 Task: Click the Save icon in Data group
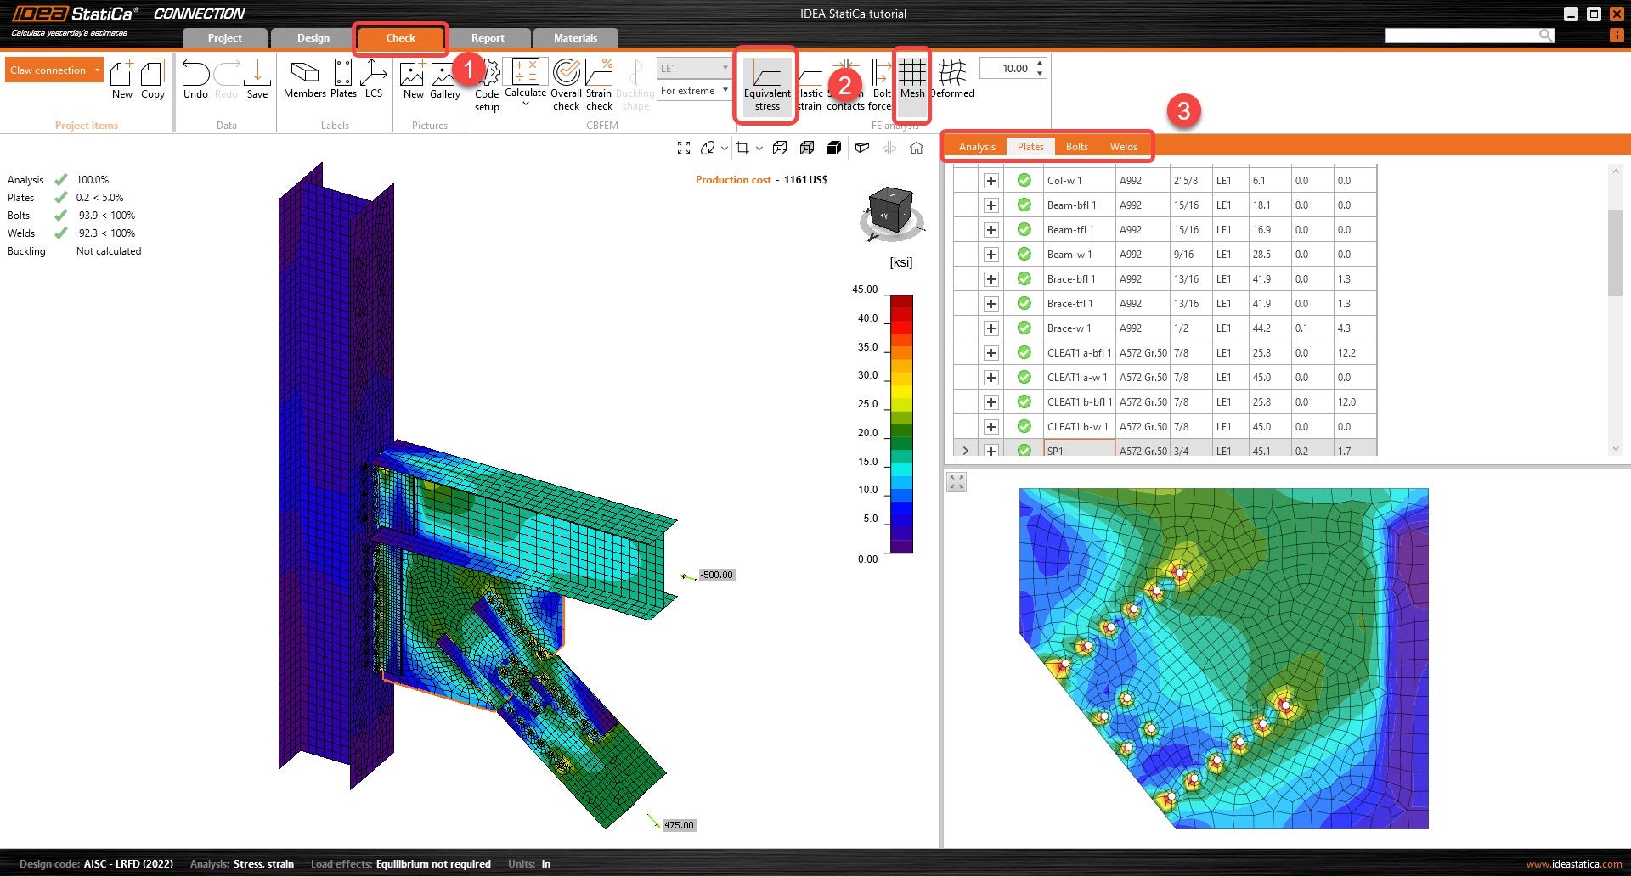(x=257, y=80)
